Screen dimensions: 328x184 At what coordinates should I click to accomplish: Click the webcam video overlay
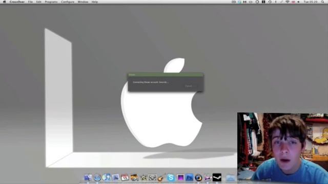(282, 148)
